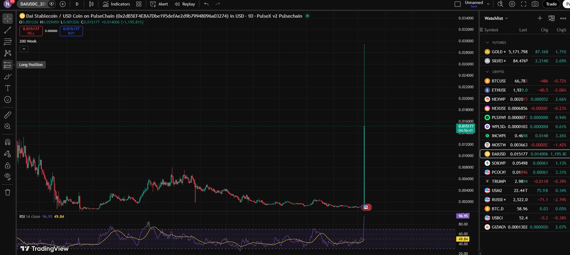Sort watchlist by Last column
The image size is (570, 255).
click(523, 30)
